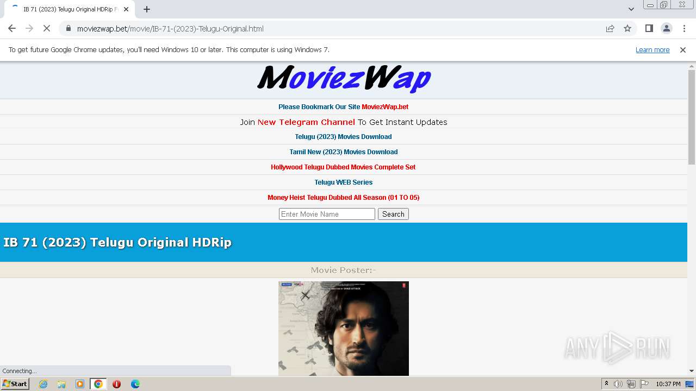Open Chrome's three-dot menu
The height and width of the screenshot is (391, 696).
[683, 28]
